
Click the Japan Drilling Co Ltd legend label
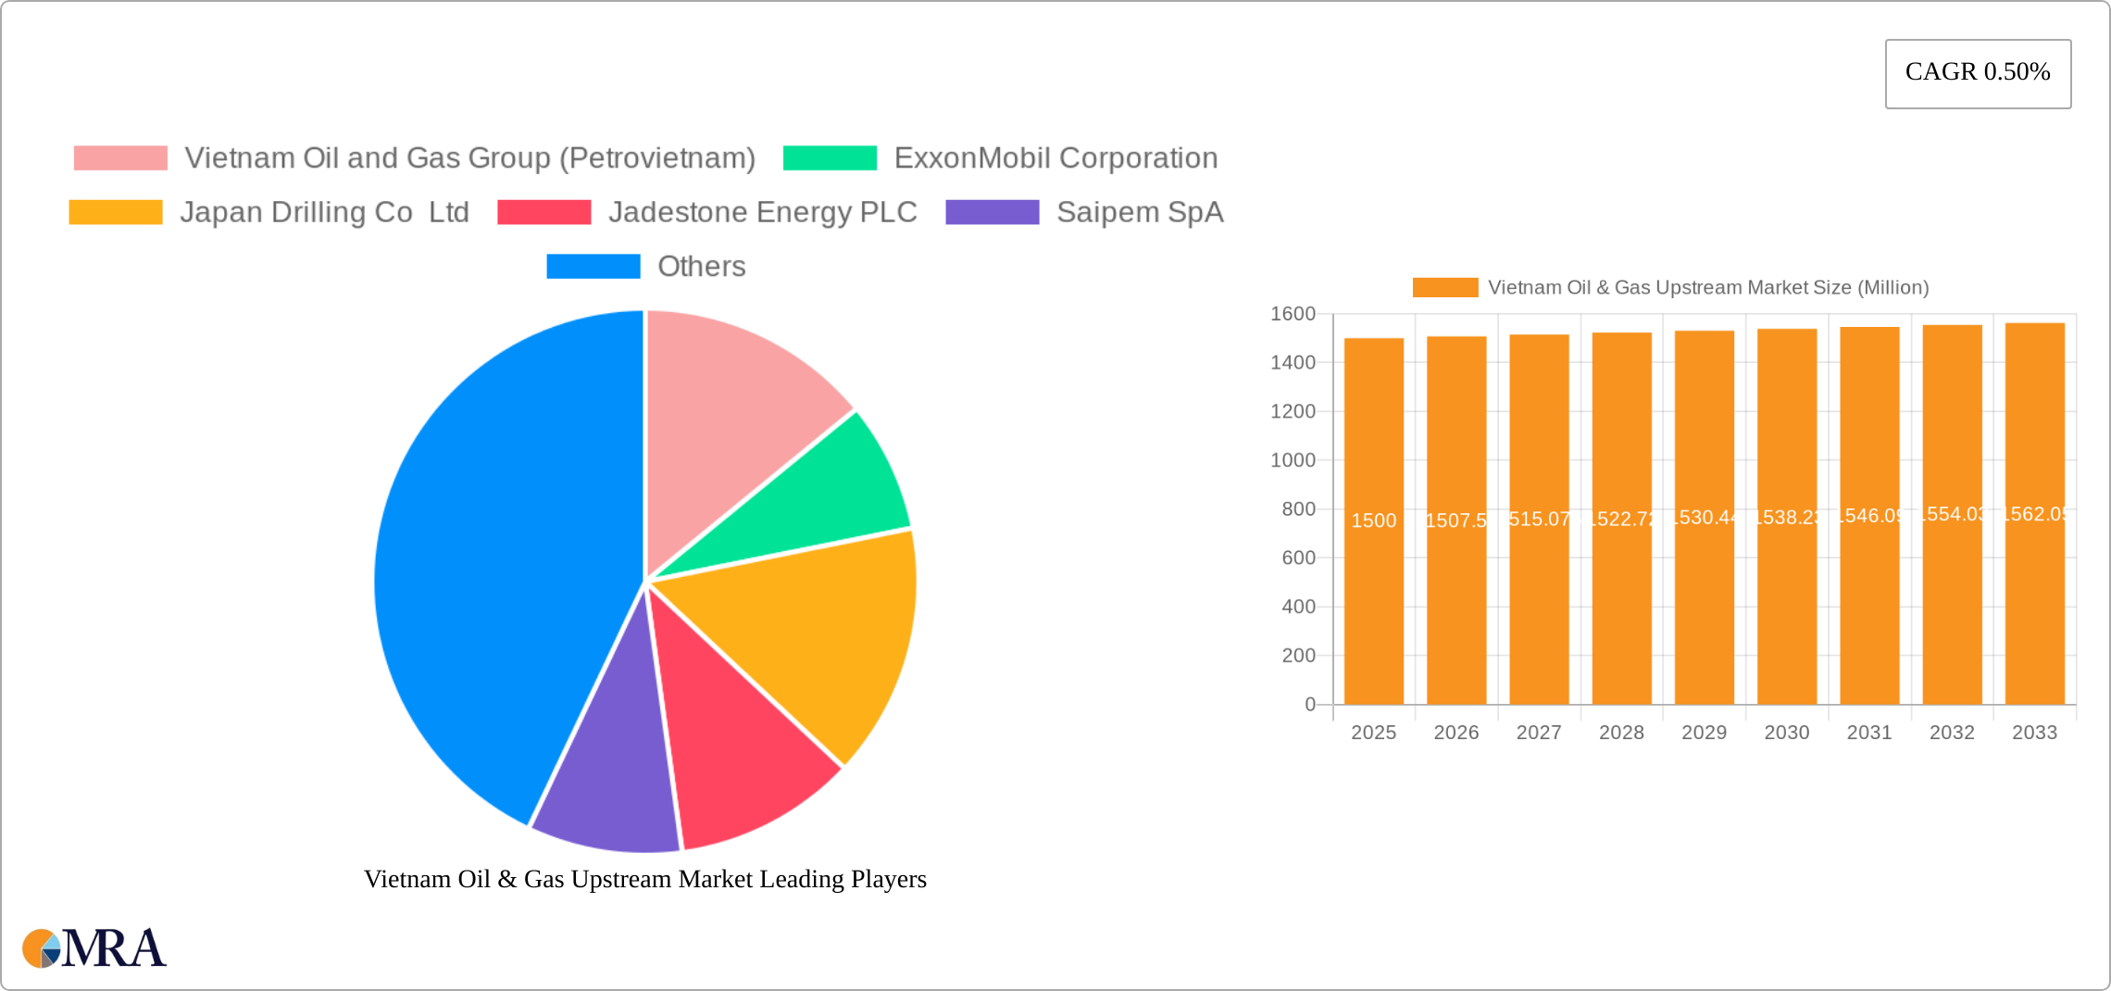(x=325, y=212)
